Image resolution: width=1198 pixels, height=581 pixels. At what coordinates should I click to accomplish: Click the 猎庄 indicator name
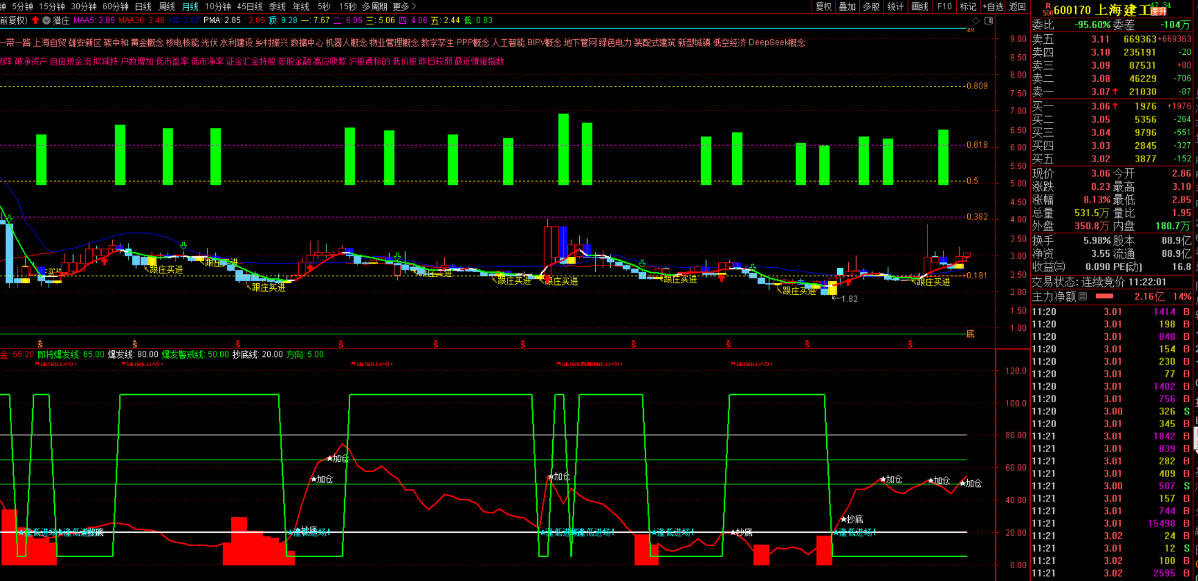pyautogui.click(x=61, y=20)
